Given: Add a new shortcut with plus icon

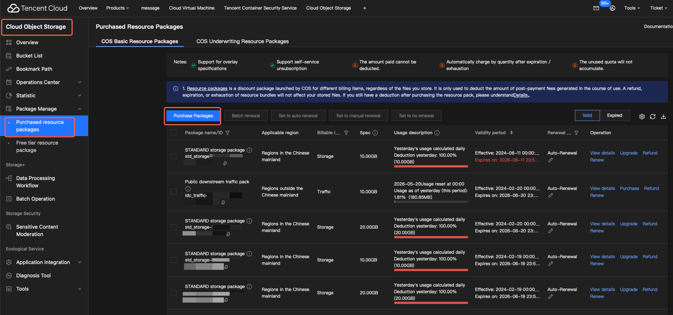Looking at the screenshot, I should pyautogui.click(x=365, y=8).
